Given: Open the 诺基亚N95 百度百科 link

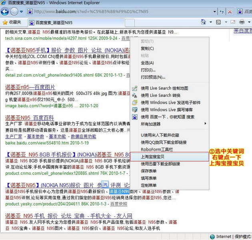Looking at the screenshot, I should (x=29, y=118).
